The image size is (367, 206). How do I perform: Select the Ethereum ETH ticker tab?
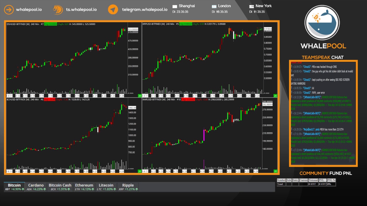(x=84, y=187)
